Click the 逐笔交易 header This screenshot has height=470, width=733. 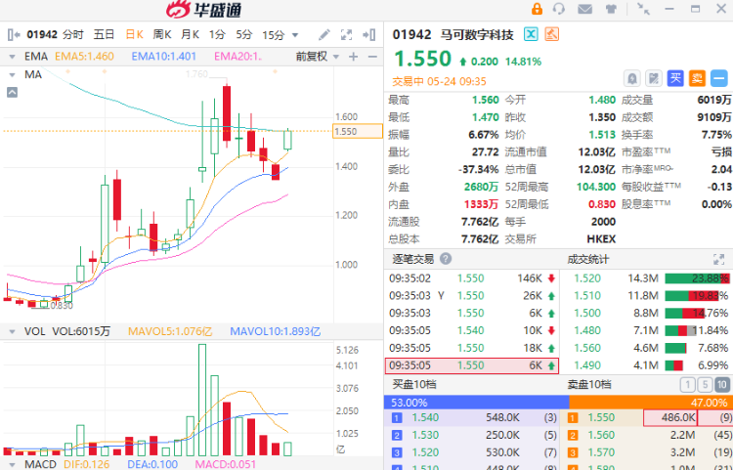(x=412, y=259)
